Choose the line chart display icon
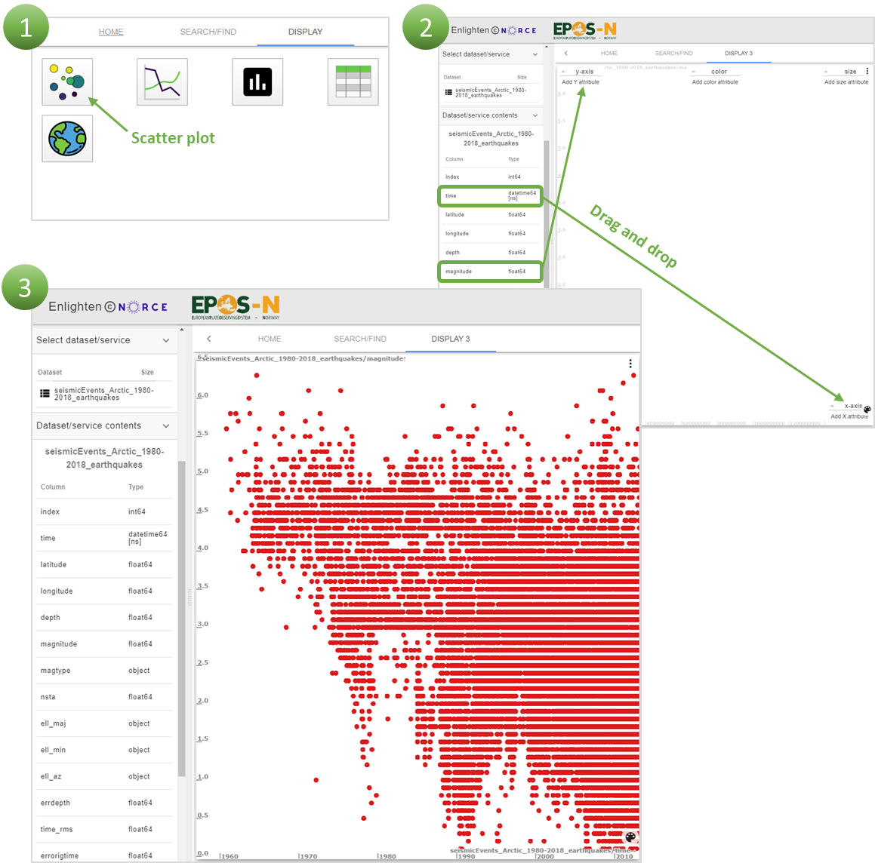The image size is (875, 863). 162,82
